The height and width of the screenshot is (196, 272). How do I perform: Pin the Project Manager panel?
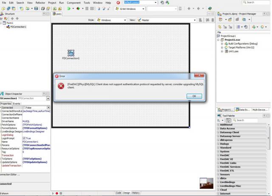(264, 14)
